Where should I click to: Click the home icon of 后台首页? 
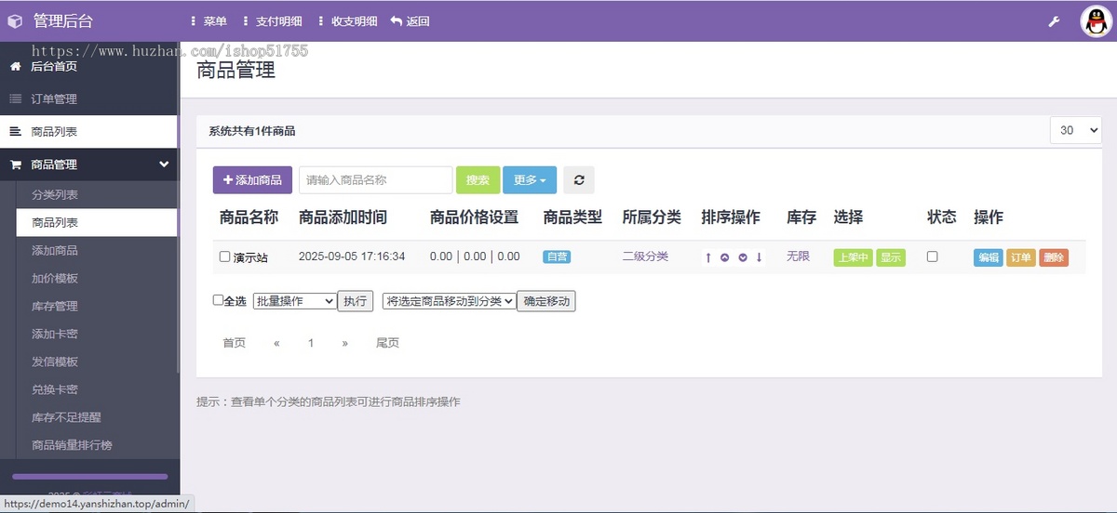pos(15,67)
